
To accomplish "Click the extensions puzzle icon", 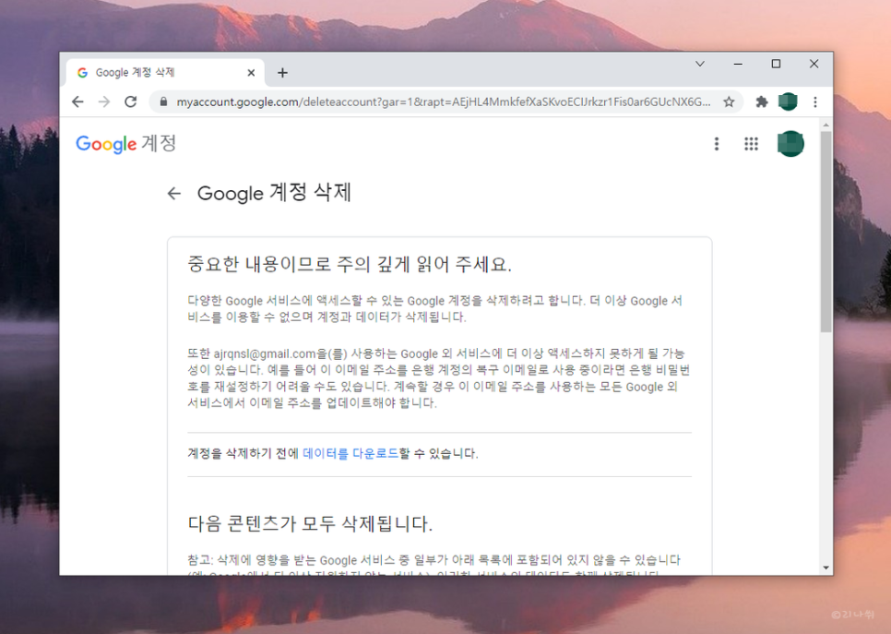I will (761, 102).
